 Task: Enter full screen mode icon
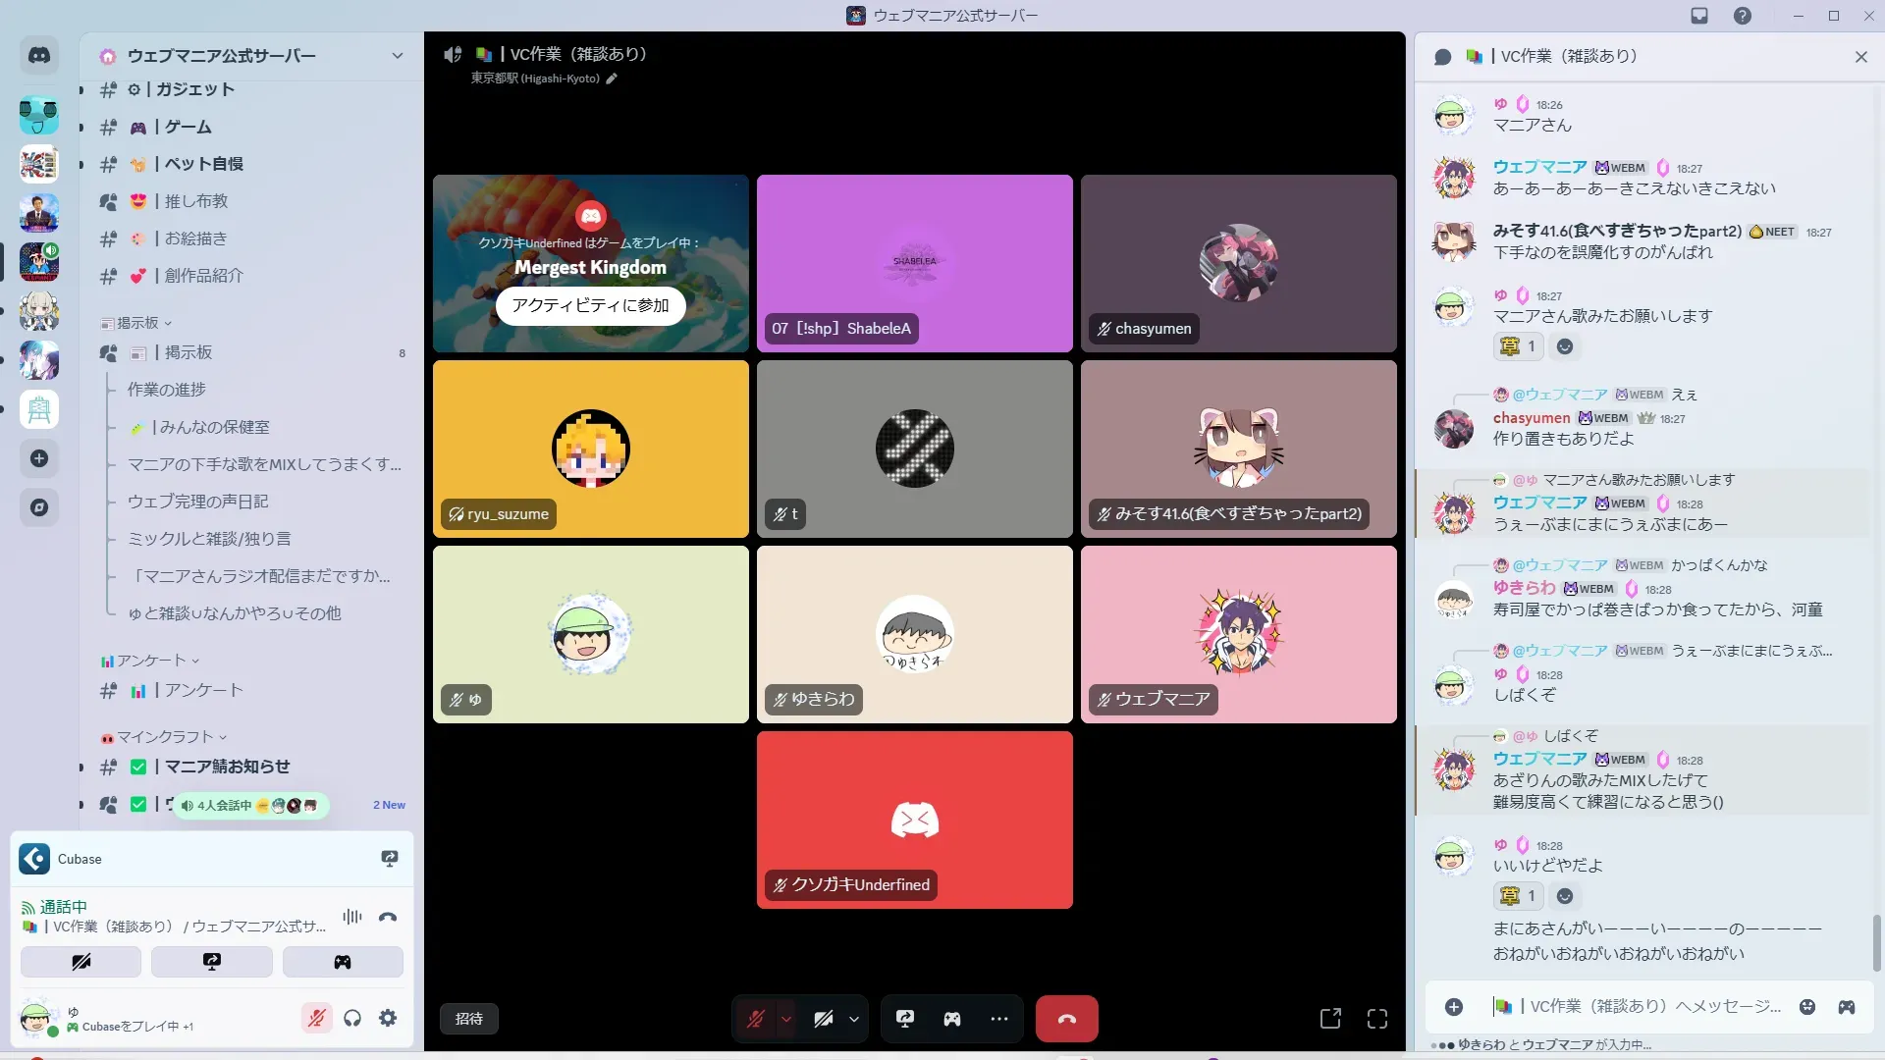[1376, 1019]
